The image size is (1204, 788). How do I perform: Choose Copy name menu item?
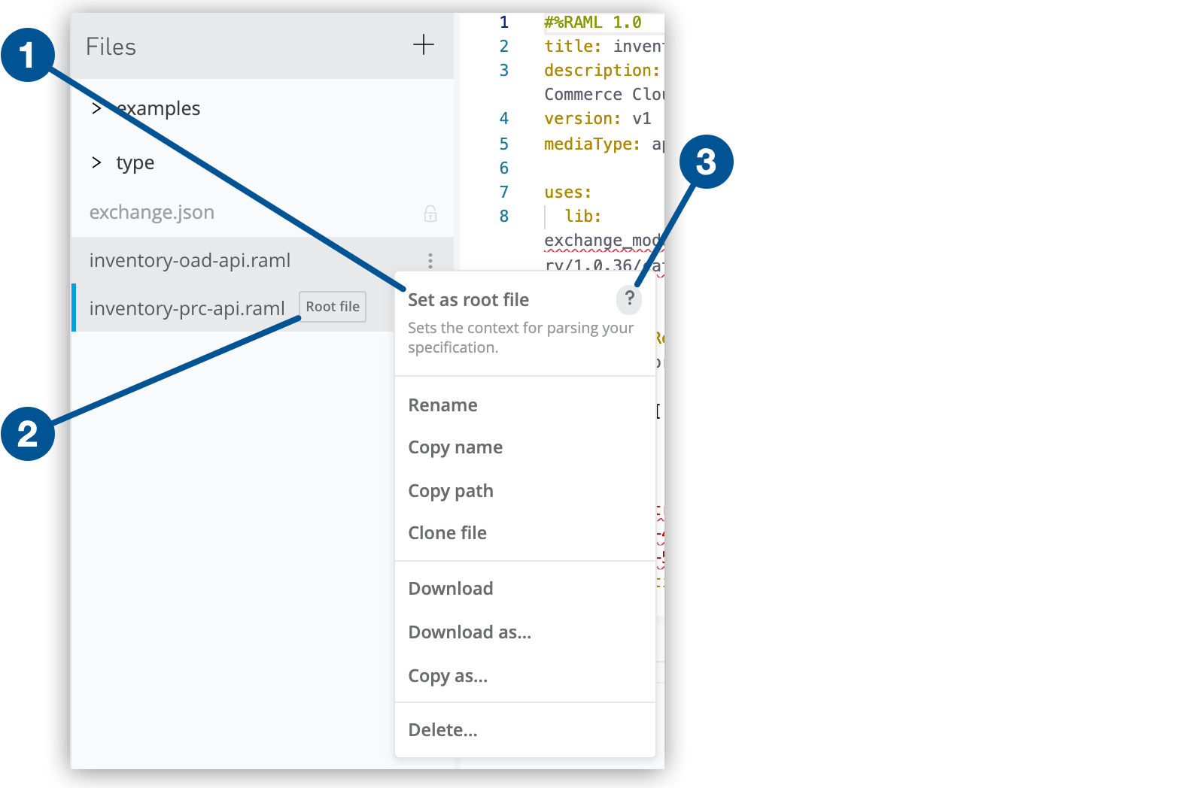tap(455, 447)
